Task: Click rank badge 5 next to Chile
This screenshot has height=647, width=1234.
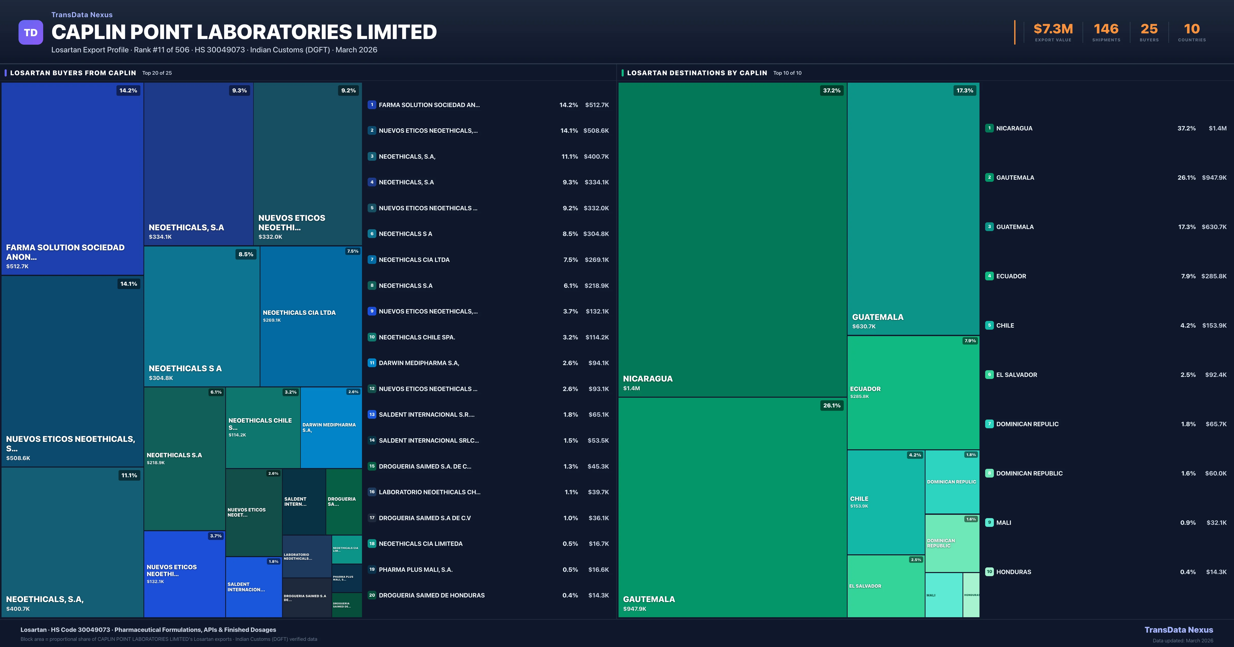Action: [x=989, y=325]
